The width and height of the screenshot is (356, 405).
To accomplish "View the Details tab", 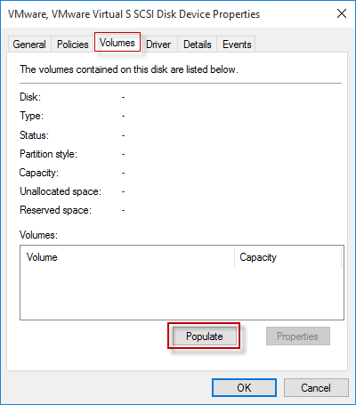I will [198, 45].
